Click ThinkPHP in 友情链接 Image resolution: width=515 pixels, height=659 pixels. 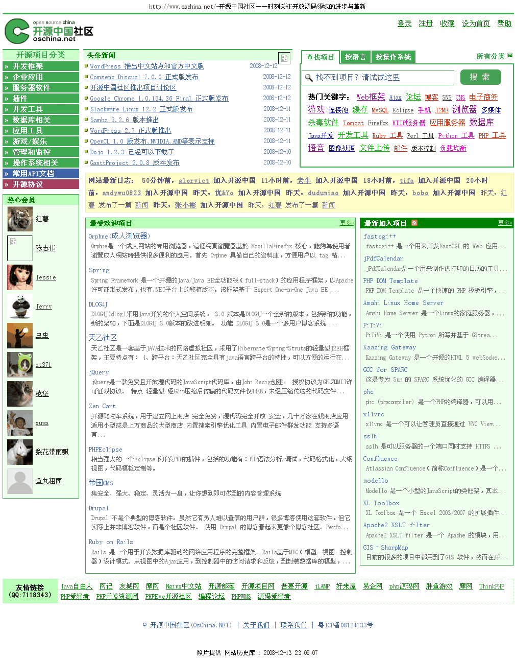point(492,586)
